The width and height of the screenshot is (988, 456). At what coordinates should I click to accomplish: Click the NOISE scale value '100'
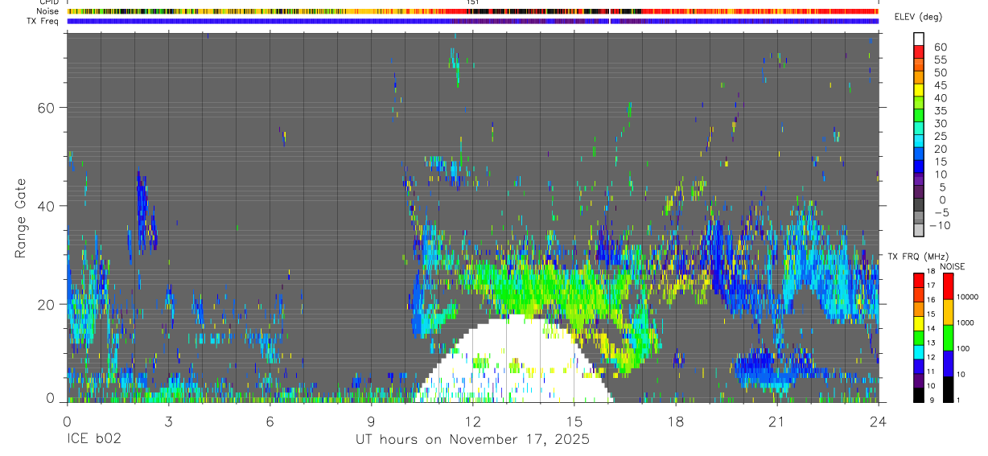962,349
